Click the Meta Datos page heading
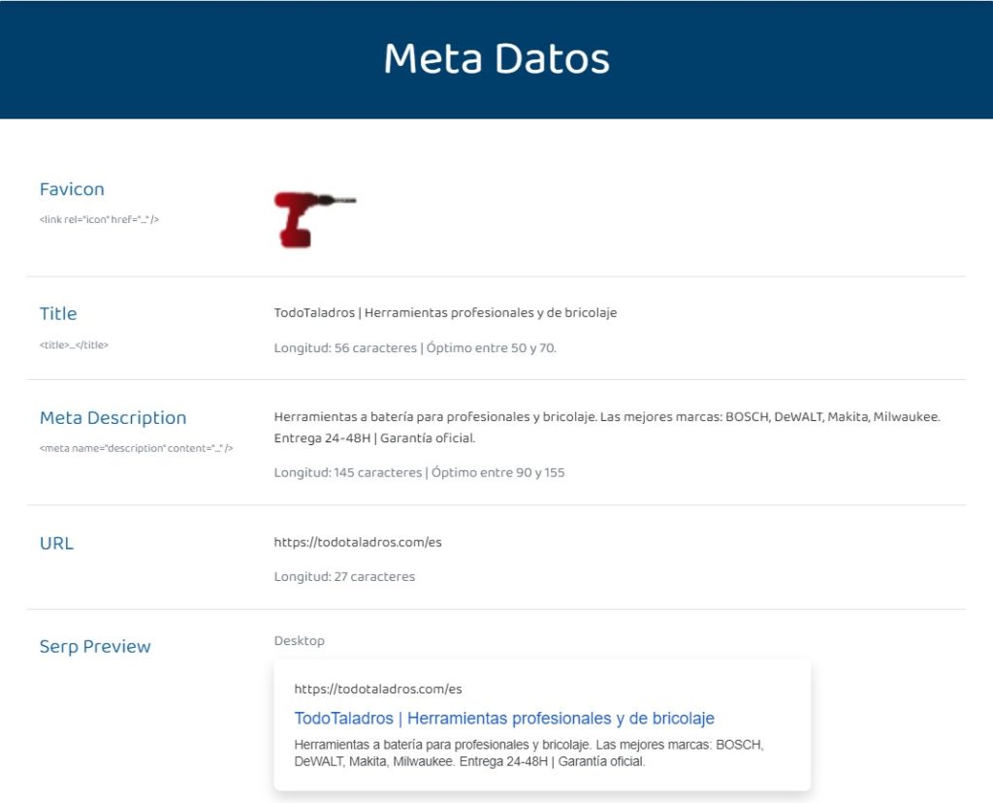The height and width of the screenshot is (803, 993). [x=496, y=58]
